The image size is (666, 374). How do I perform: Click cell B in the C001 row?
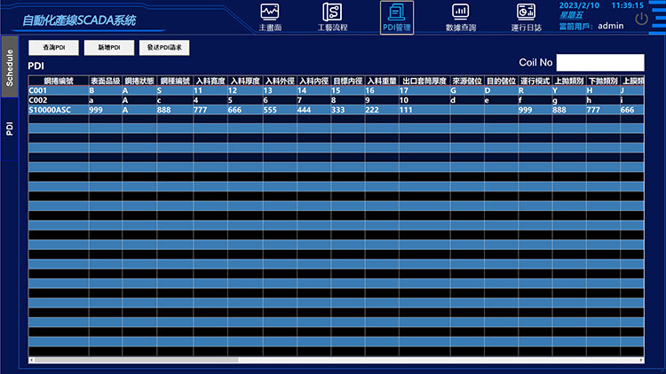pyautogui.click(x=106, y=90)
